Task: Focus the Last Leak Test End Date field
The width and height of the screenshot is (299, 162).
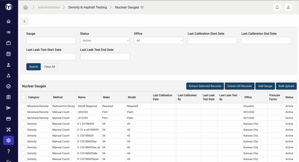Action: pyautogui.click(x=105, y=56)
